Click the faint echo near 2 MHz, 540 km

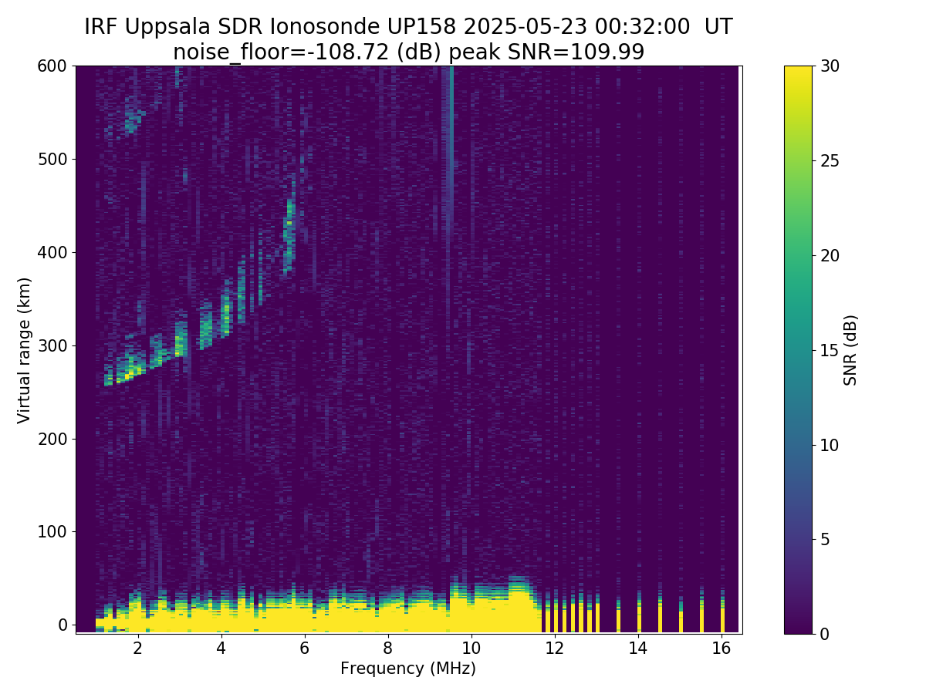click(x=133, y=122)
